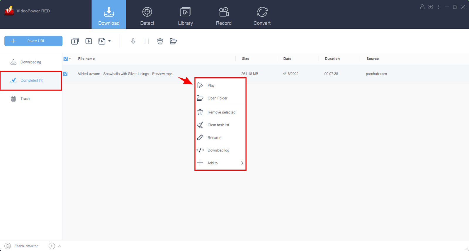Click the code icon beside Download log

pyautogui.click(x=200, y=150)
